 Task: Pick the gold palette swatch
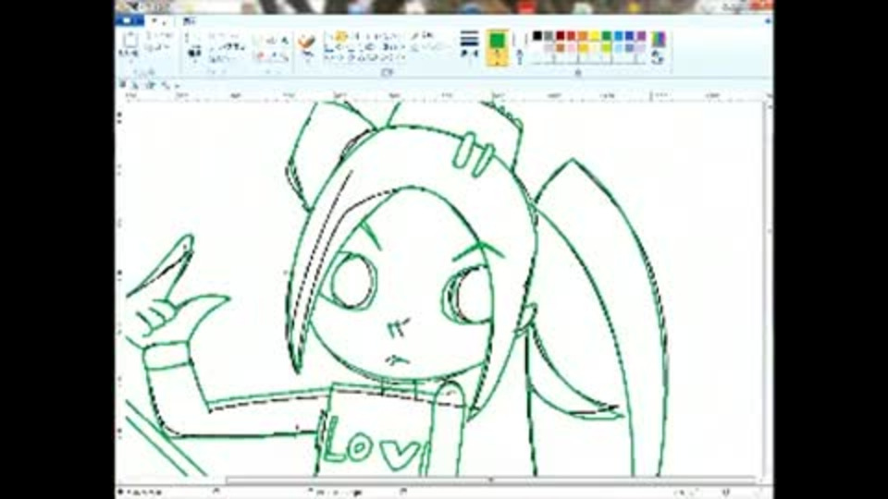coord(584,48)
